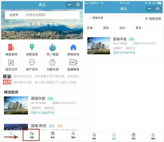Tap the battery indicator in phone status bar
The width and height of the screenshot is (164, 142).
[x=160, y=3]
